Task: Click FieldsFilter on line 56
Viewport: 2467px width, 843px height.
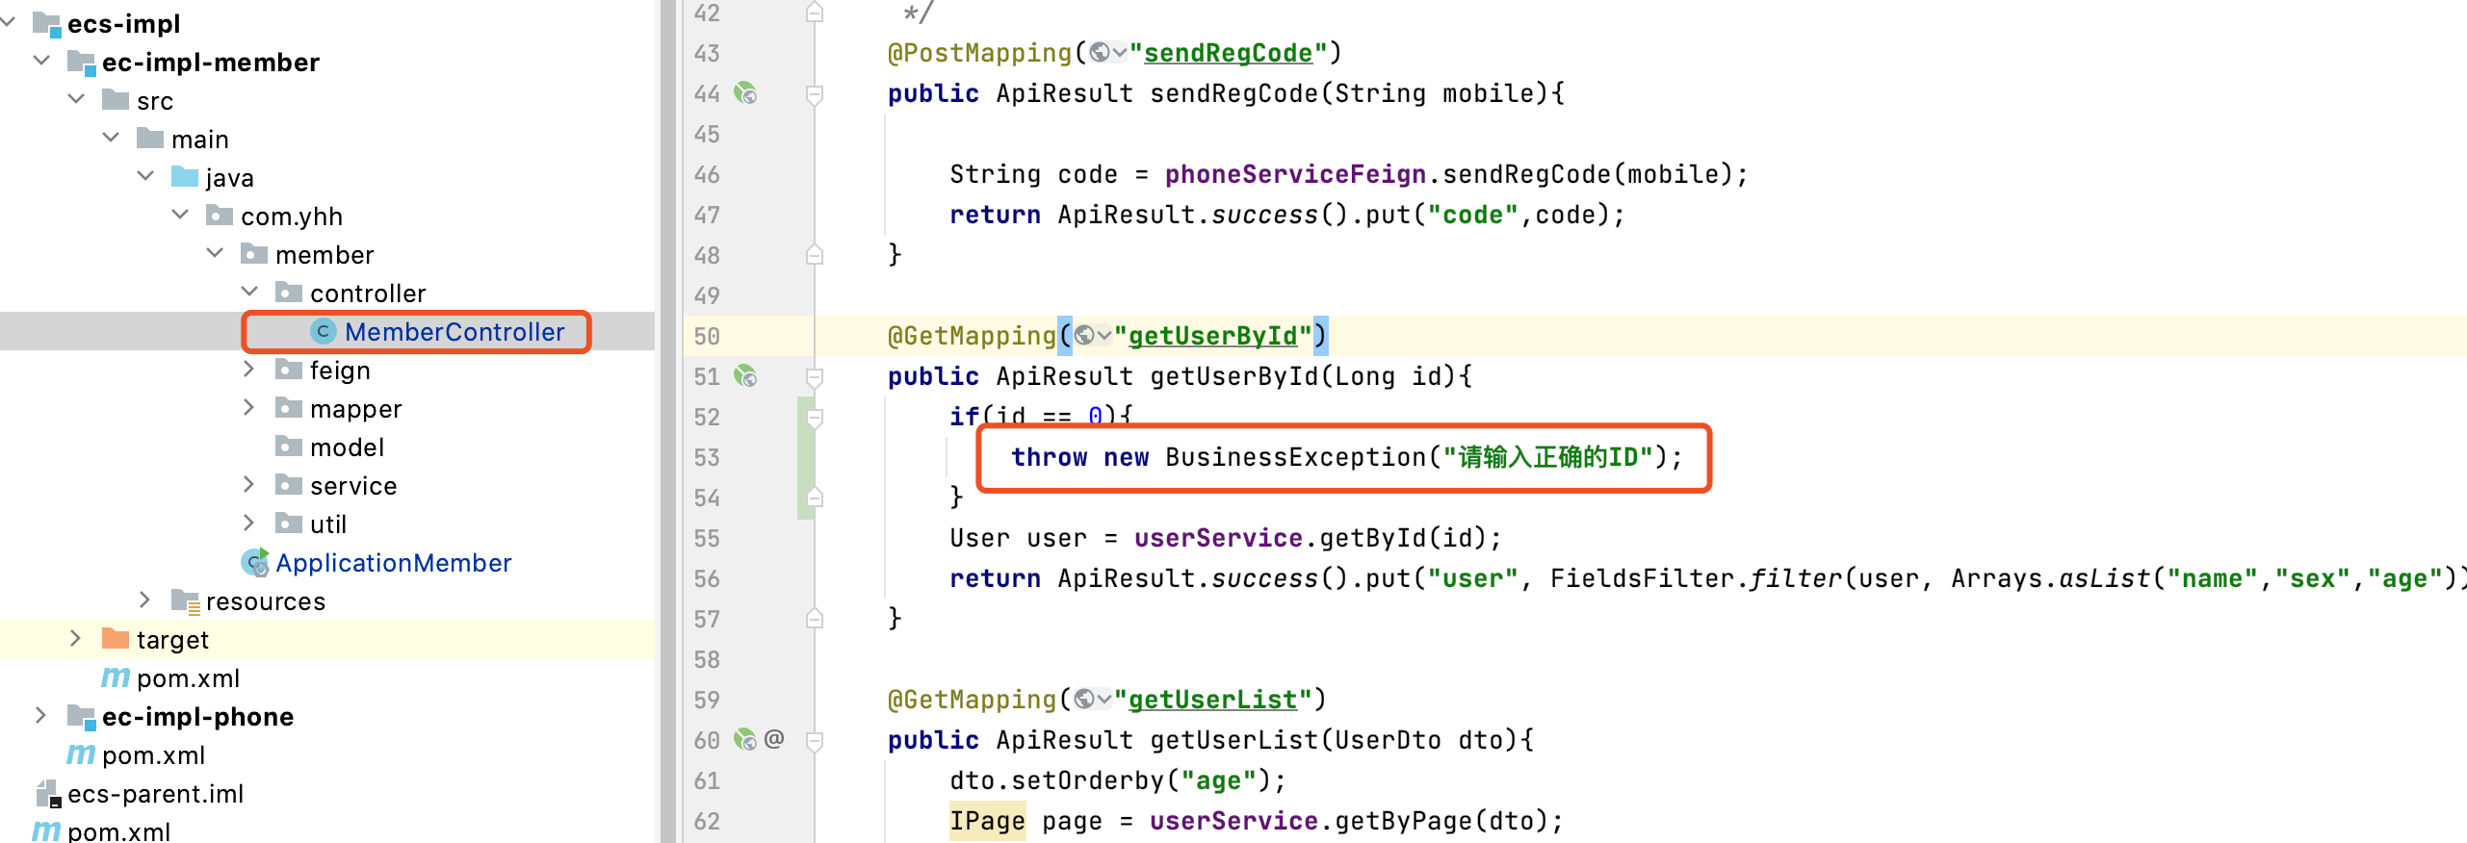Action: tap(1642, 578)
